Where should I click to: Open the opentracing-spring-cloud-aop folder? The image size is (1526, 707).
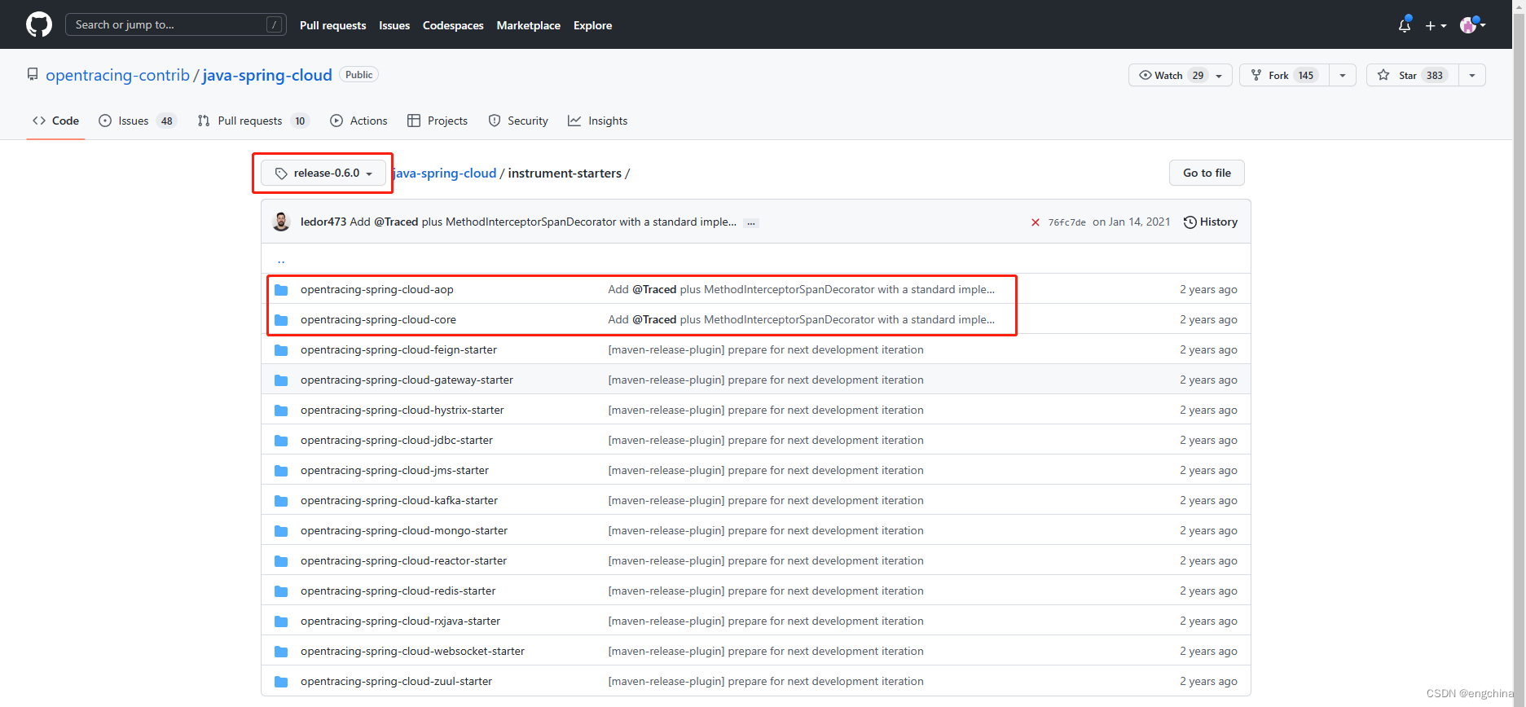click(377, 289)
